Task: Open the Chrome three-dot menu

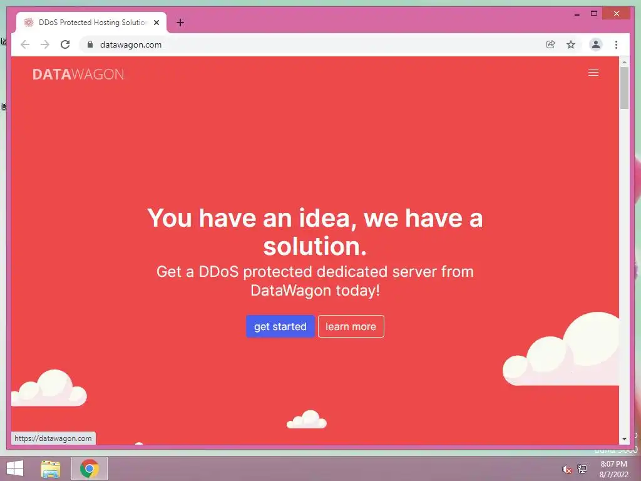Action: (x=616, y=44)
